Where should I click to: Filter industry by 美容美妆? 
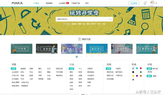[x=91, y=79]
